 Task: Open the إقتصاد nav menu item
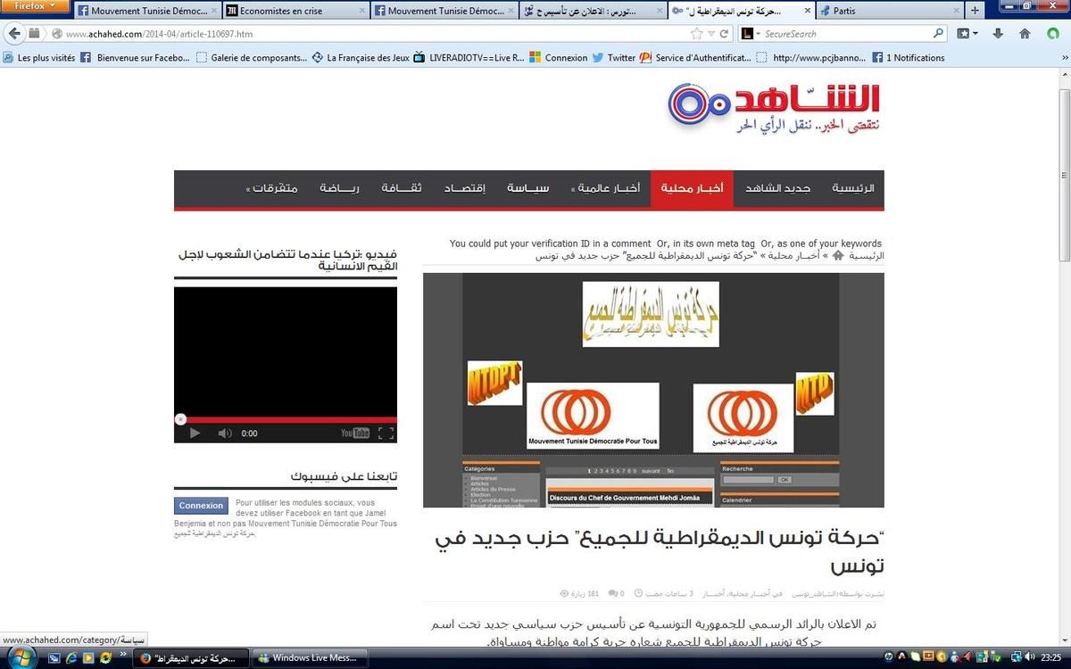(465, 188)
